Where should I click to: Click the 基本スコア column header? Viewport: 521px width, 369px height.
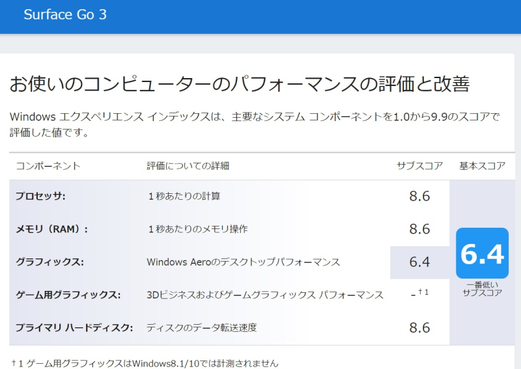(482, 166)
